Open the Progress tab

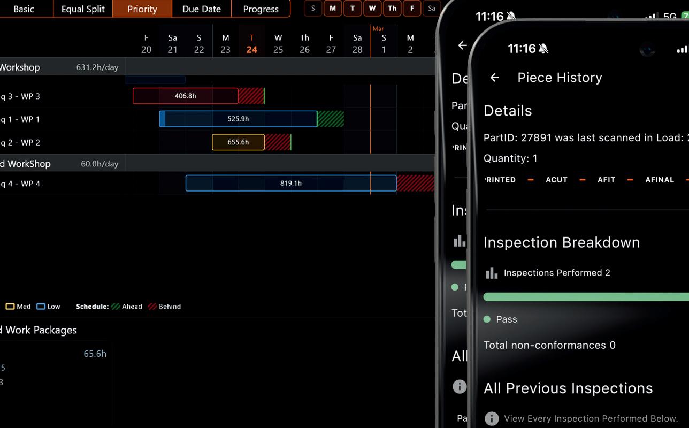(261, 9)
